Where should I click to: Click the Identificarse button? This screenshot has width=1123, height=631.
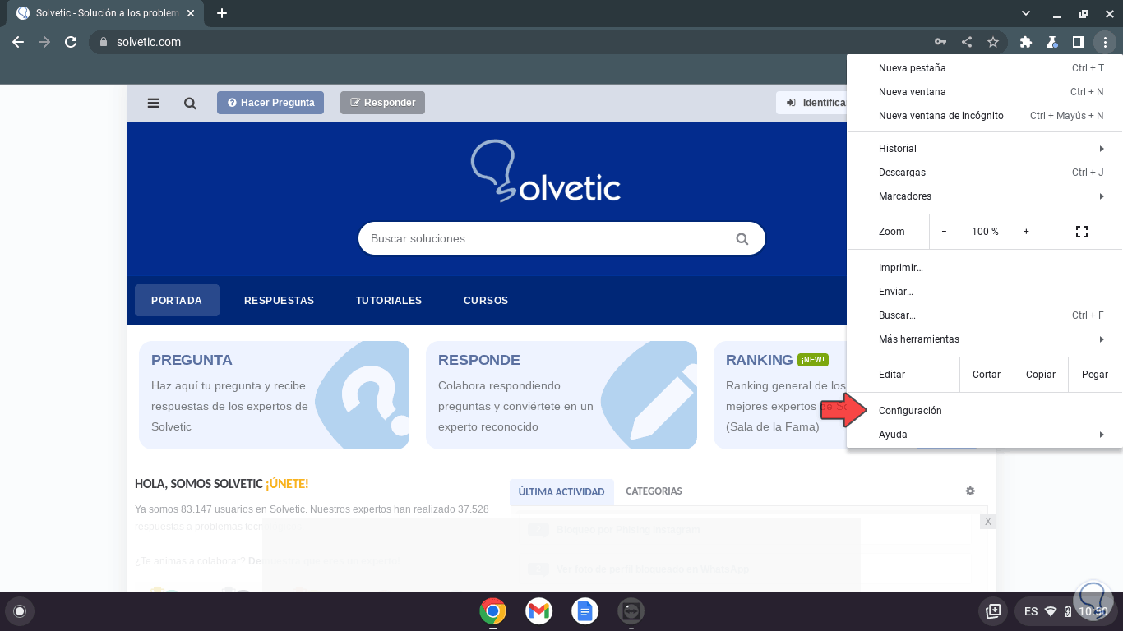coord(811,103)
